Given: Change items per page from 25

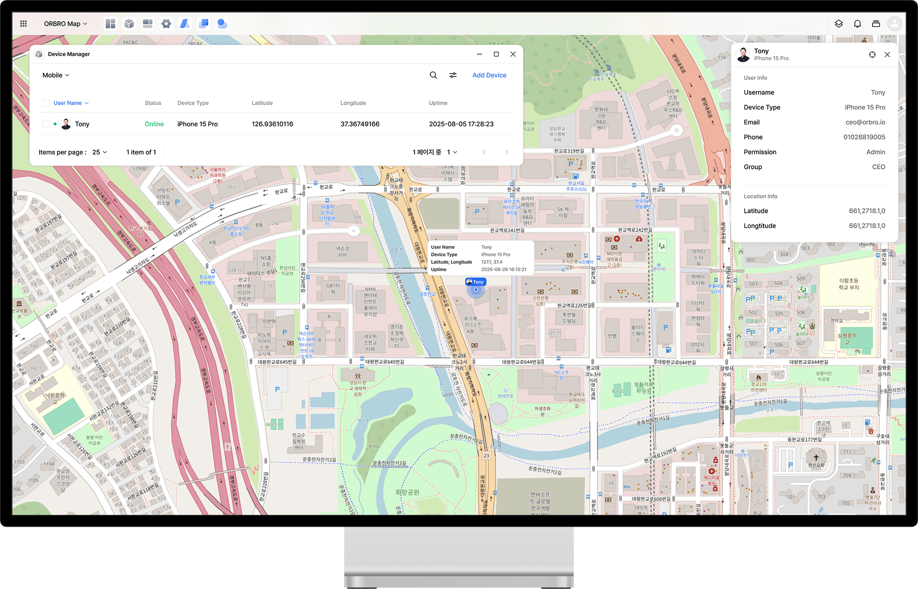Looking at the screenshot, I should click(x=99, y=152).
